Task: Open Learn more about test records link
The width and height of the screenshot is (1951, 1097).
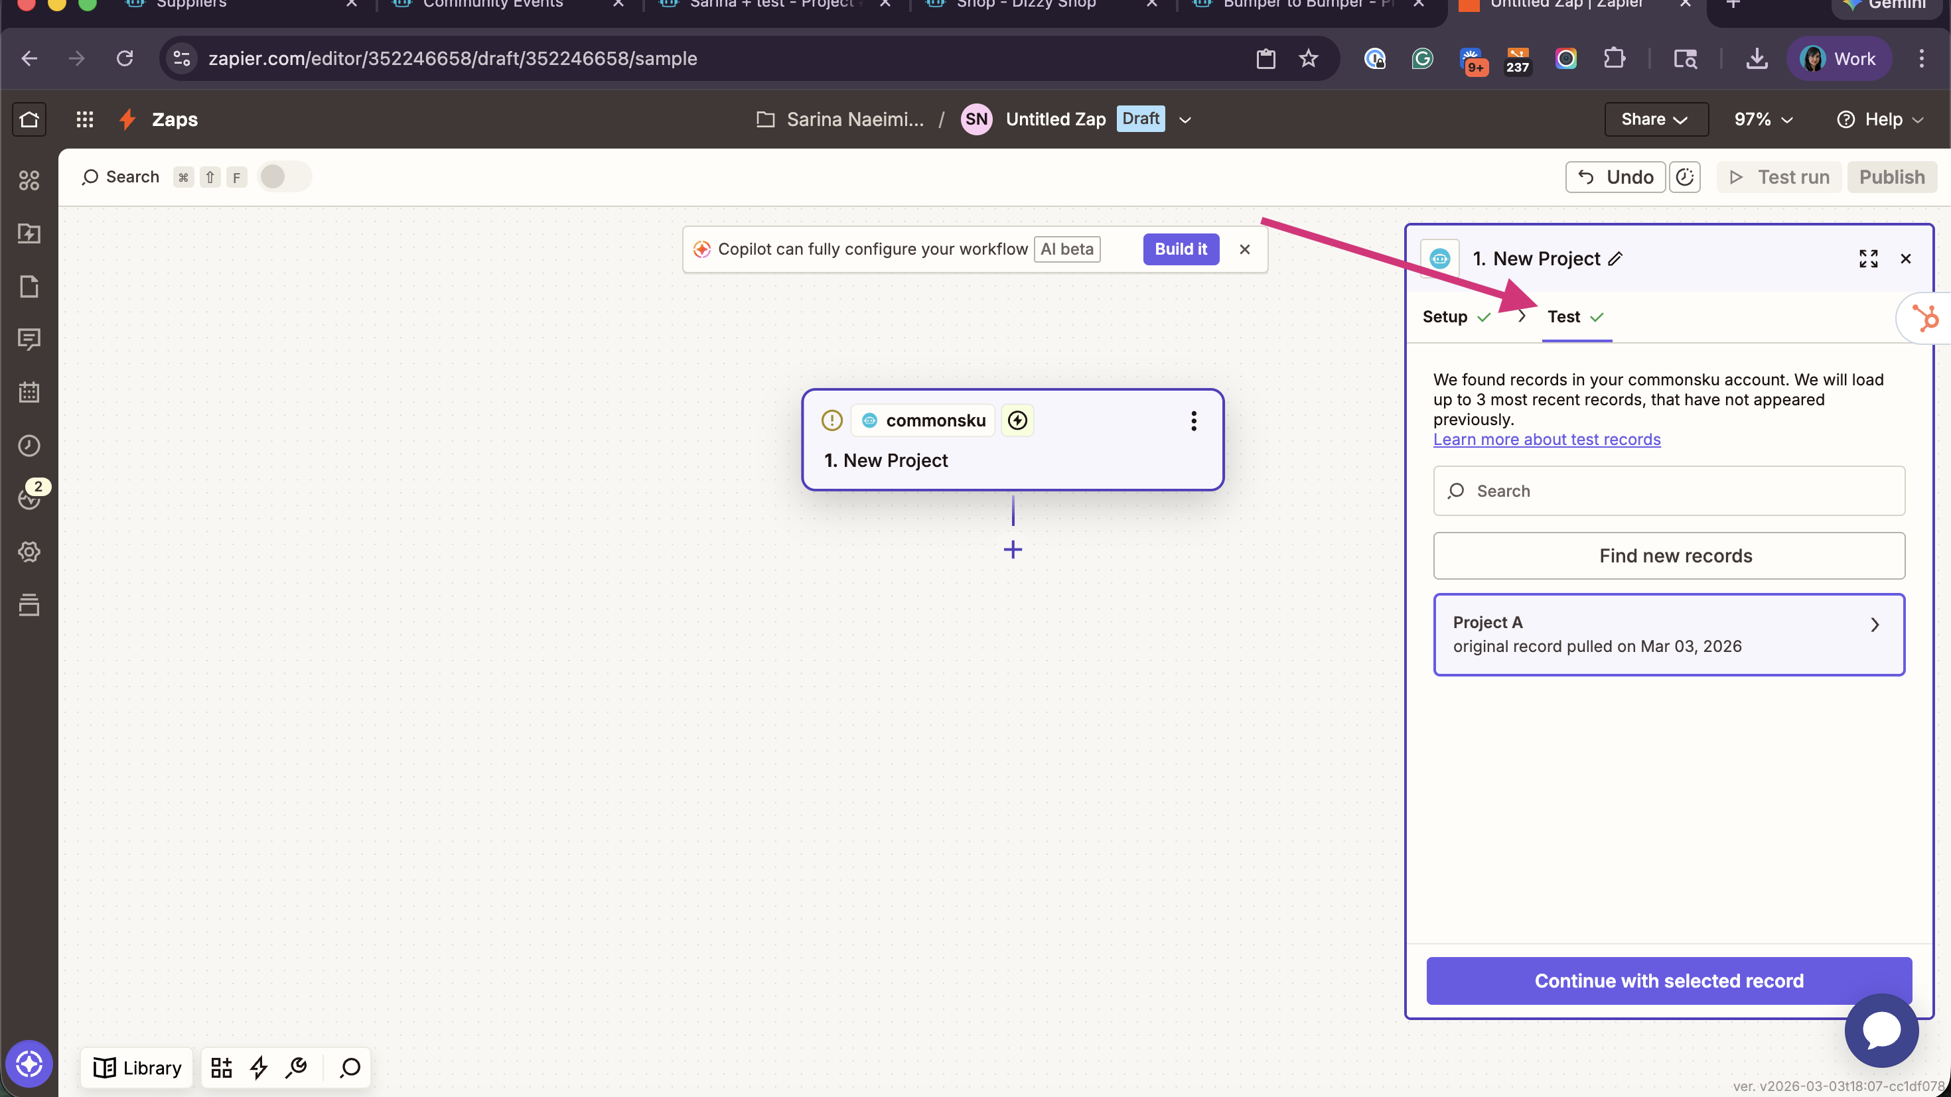Action: tap(1547, 439)
